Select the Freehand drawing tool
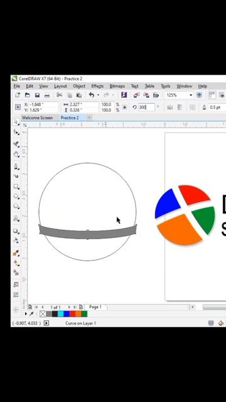Screen dimensions: 226x402 [16, 166]
